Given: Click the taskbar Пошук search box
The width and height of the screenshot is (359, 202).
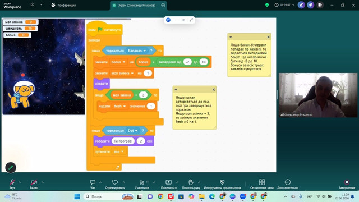Looking at the screenshot, I should (x=108, y=196).
